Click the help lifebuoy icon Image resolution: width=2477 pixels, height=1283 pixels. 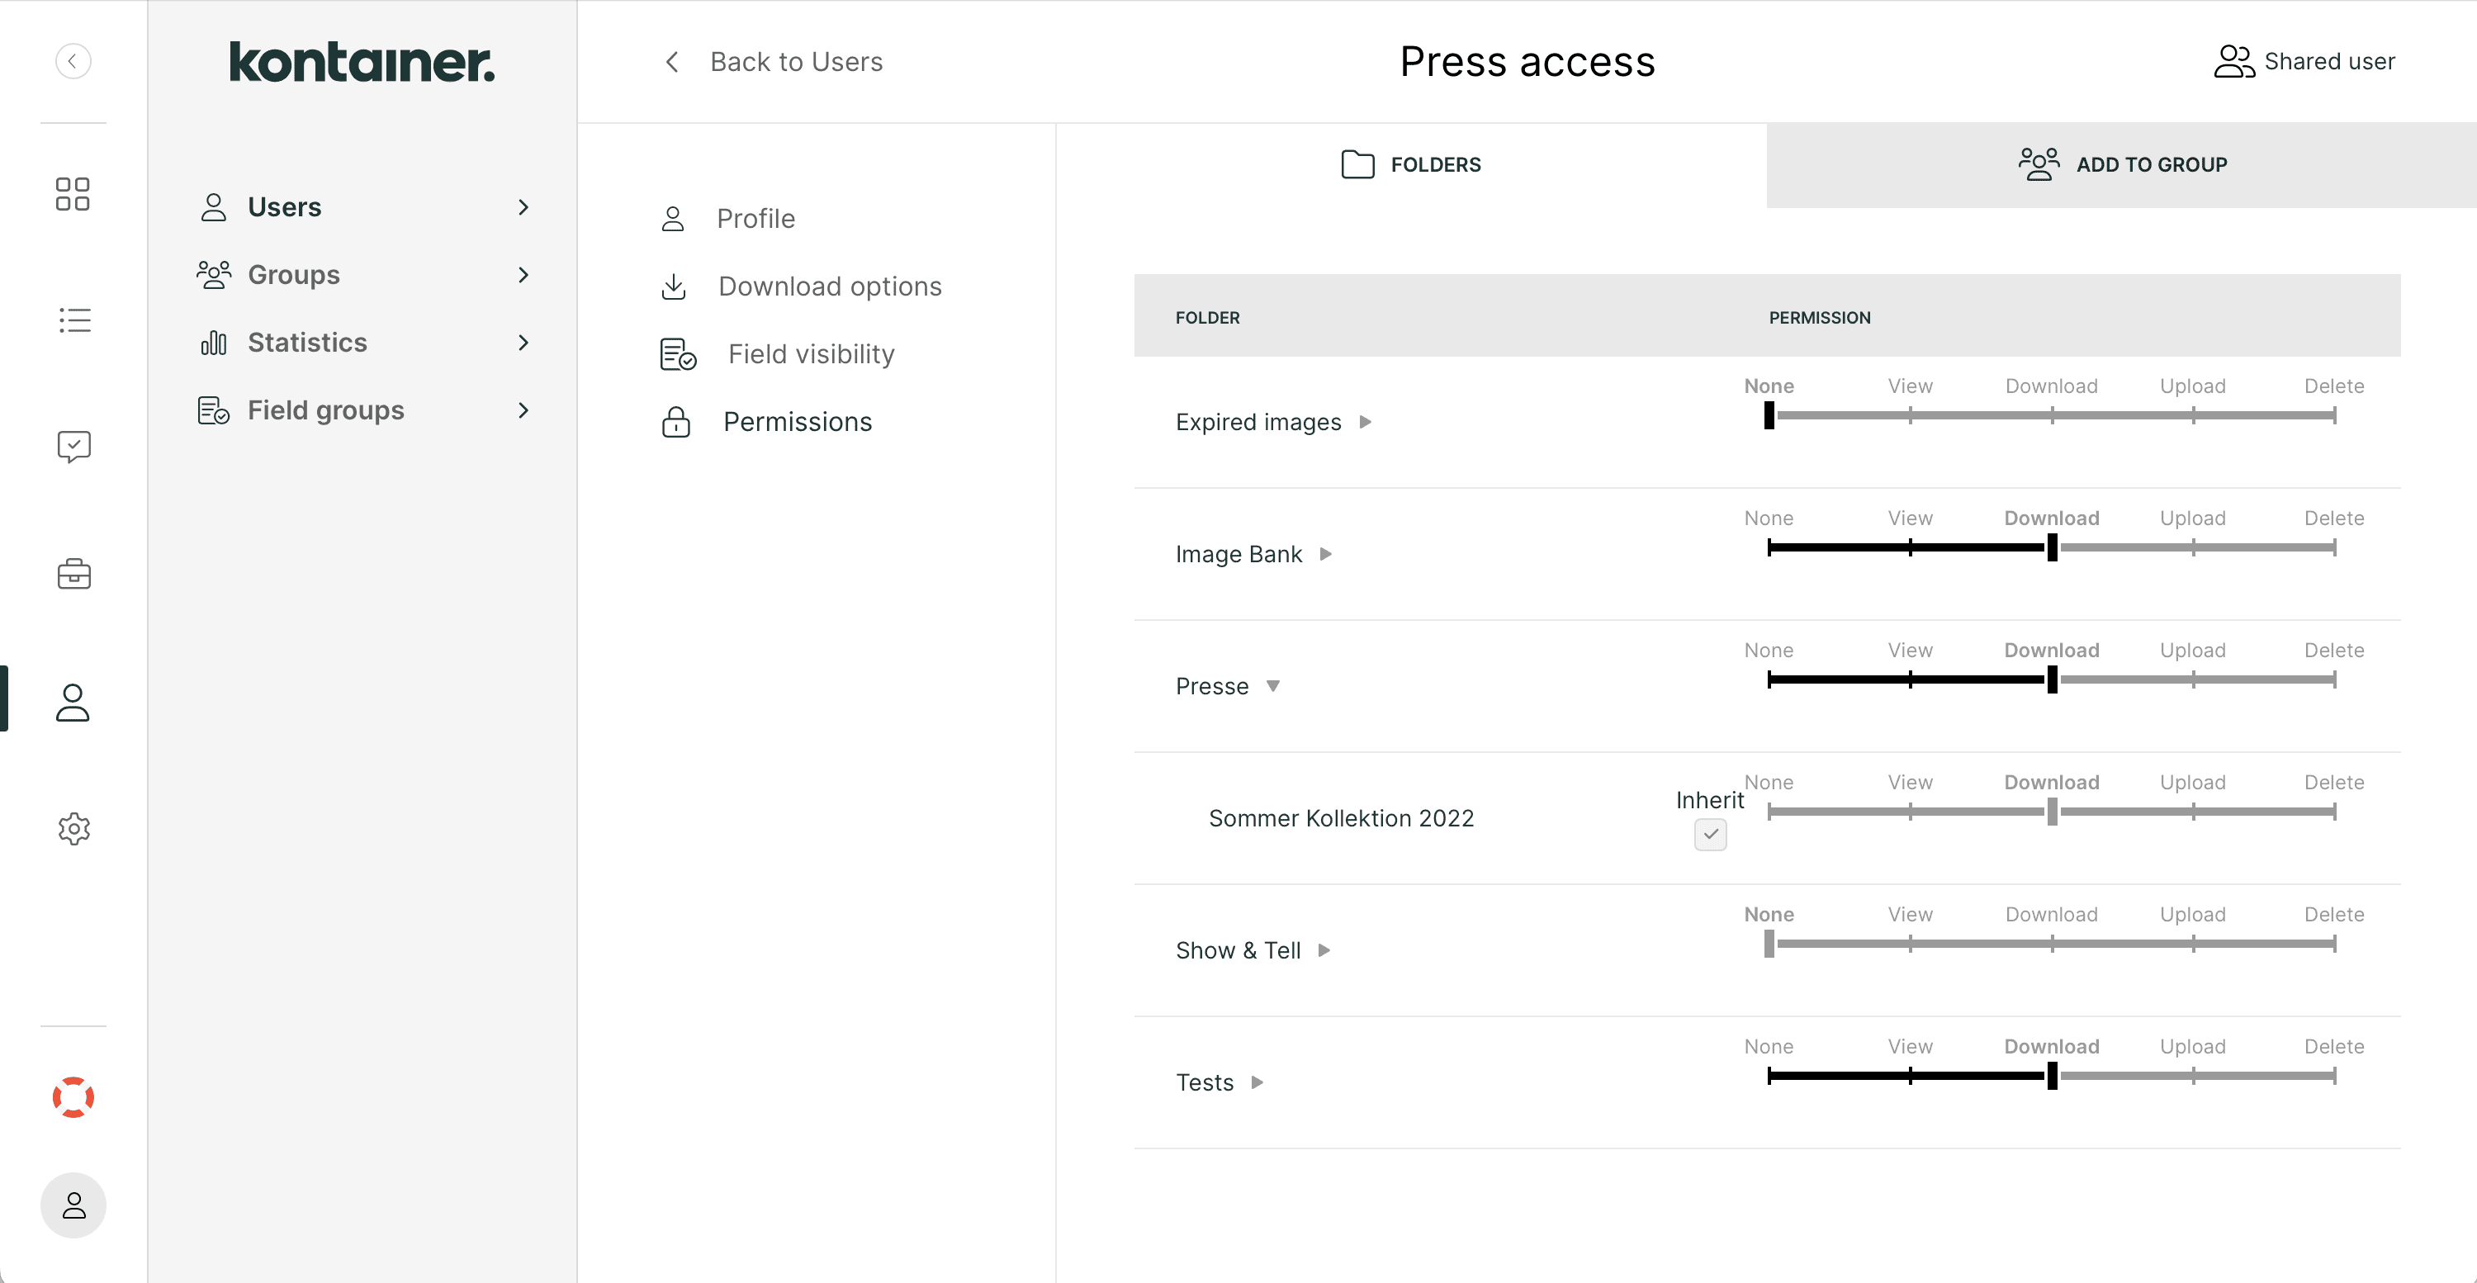click(73, 1096)
